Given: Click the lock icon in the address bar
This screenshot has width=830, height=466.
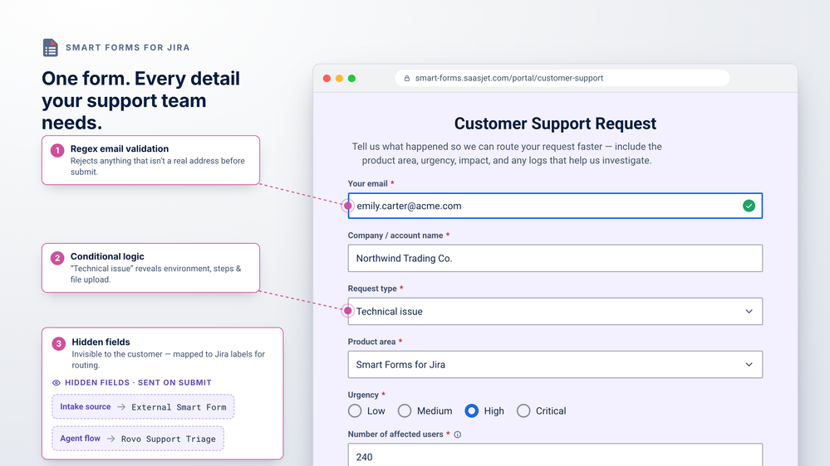Looking at the screenshot, I should coord(406,78).
